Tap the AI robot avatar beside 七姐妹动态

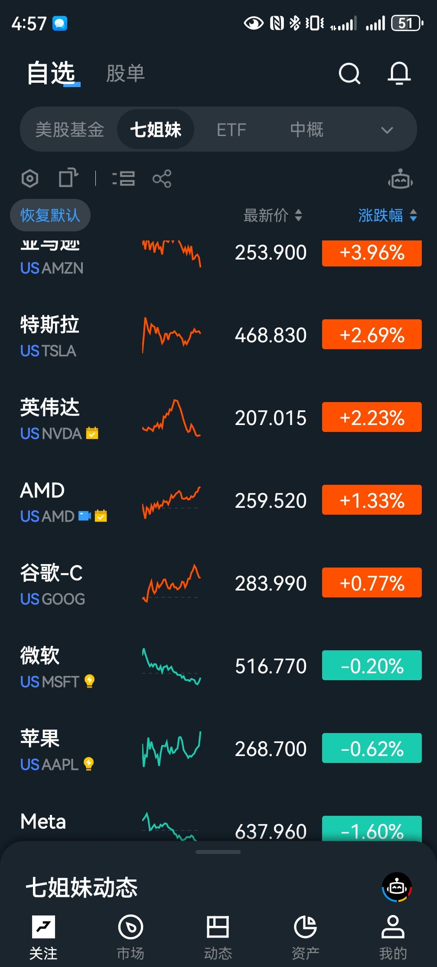397,887
